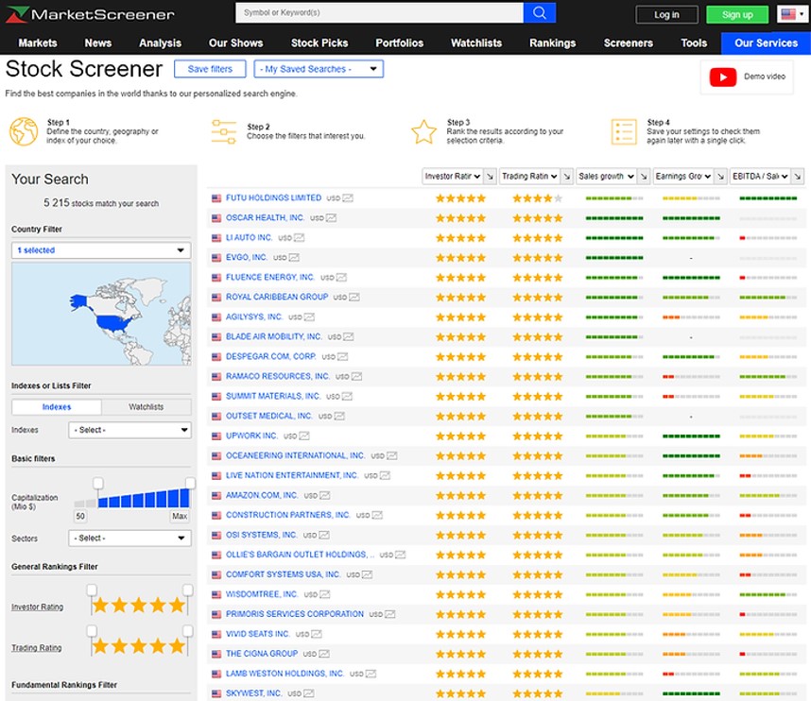Viewport: 811px width, 701px height.
Task: Click the Capitalization slider maximum handle
Action: point(190,484)
